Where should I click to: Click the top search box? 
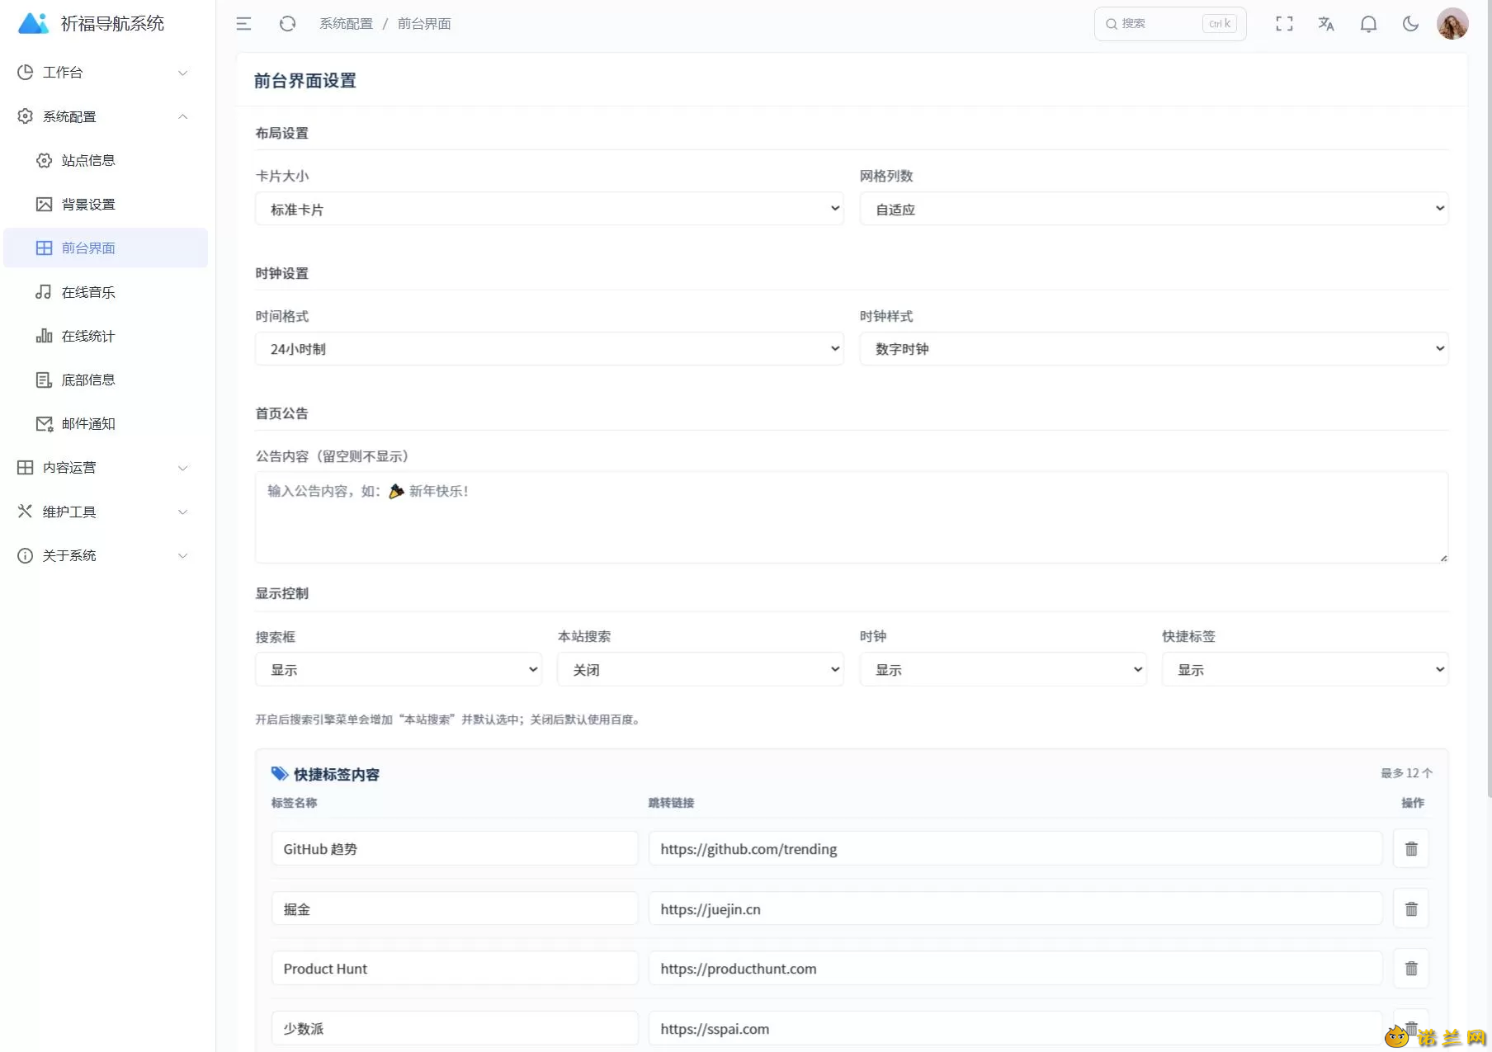1170,24
